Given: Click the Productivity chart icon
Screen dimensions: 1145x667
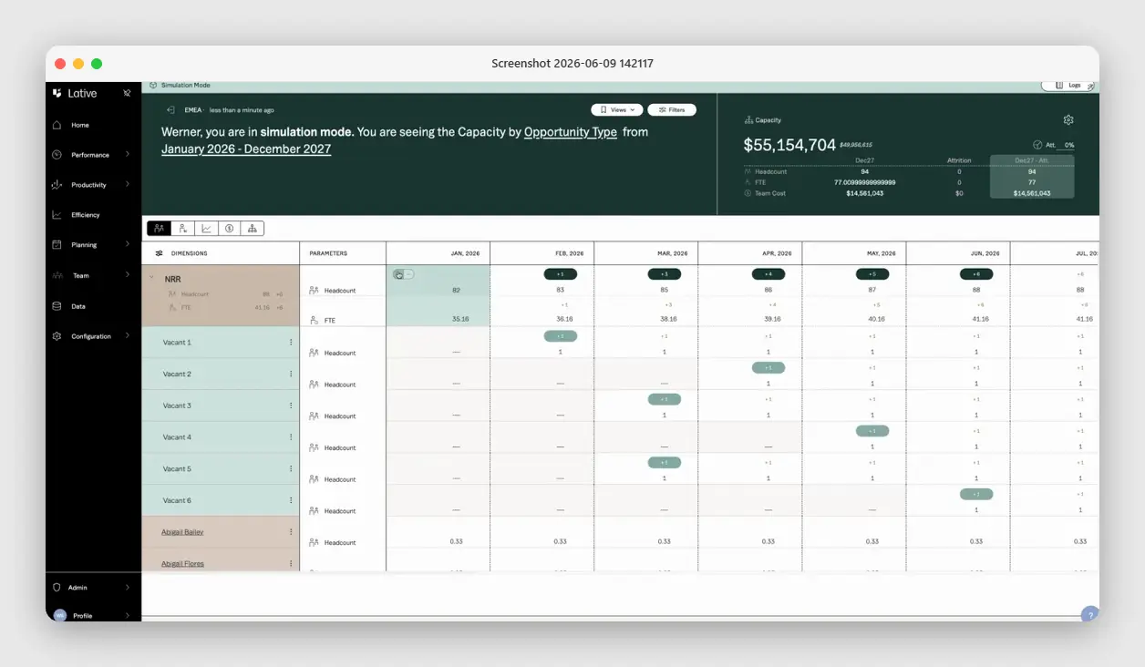Looking at the screenshot, I should [x=57, y=185].
